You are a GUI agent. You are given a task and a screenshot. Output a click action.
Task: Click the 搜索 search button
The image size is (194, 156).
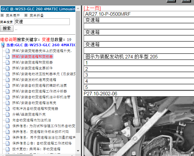coord(7,29)
